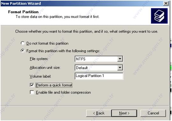Click the NTFS file system combo box

tap(99, 59)
